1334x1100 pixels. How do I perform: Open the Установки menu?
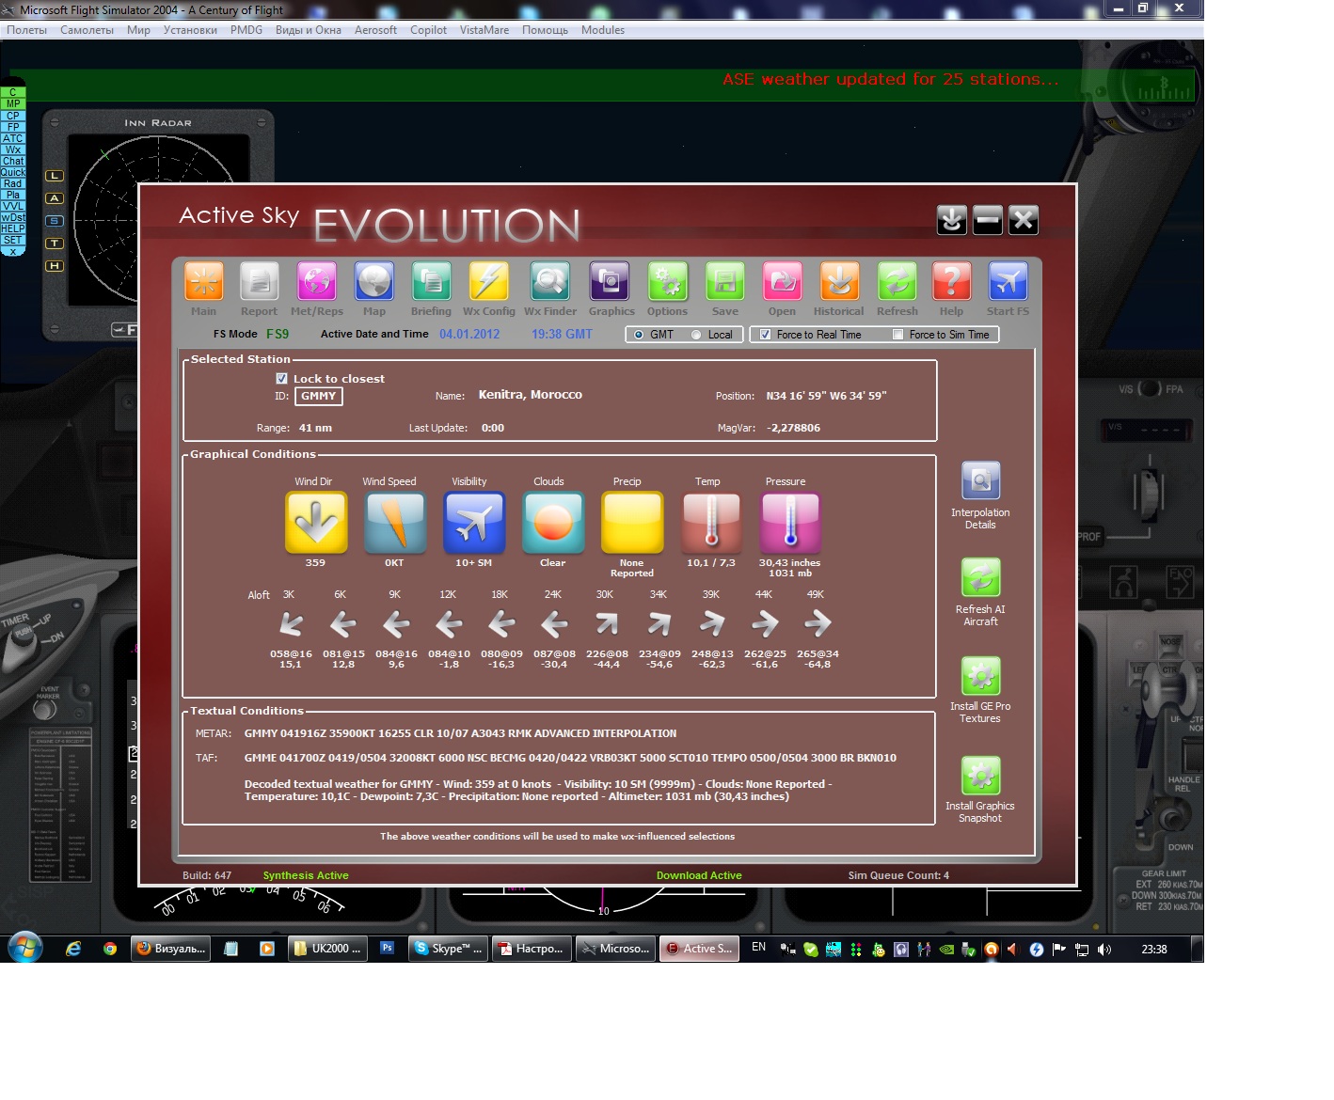coord(190,30)
